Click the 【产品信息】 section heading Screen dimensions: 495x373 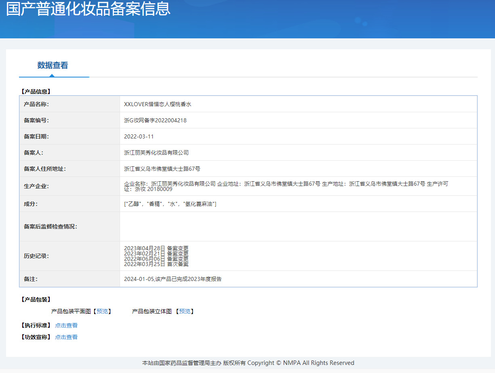[x=36, y=92]
